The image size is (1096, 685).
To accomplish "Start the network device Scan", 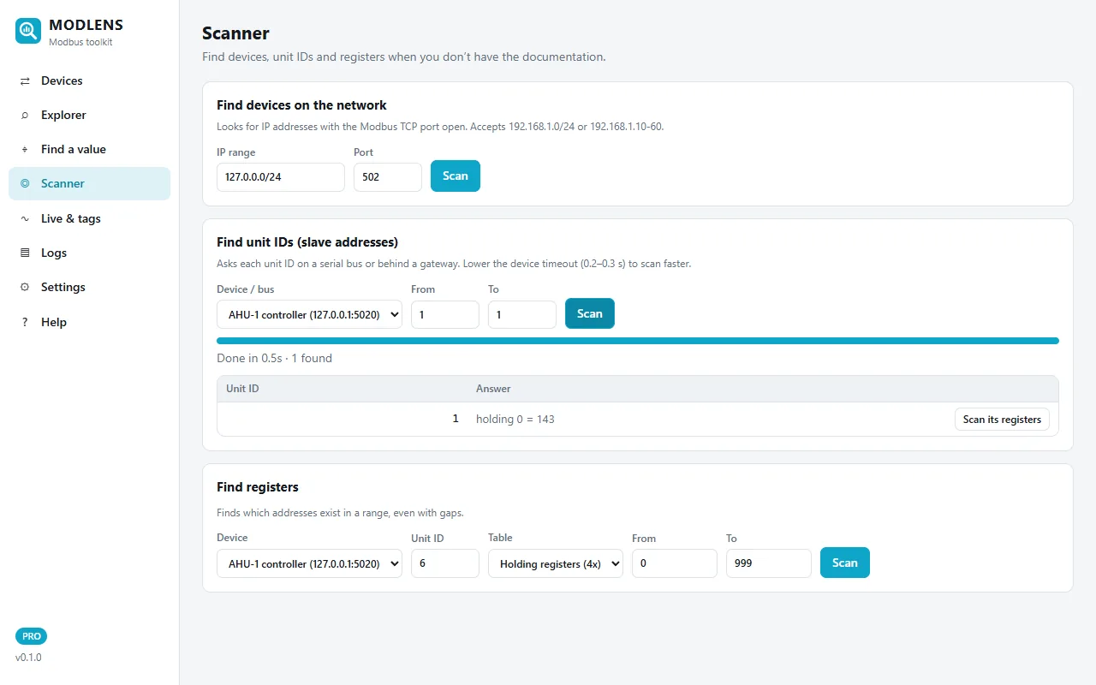I will tap(456, 176).
